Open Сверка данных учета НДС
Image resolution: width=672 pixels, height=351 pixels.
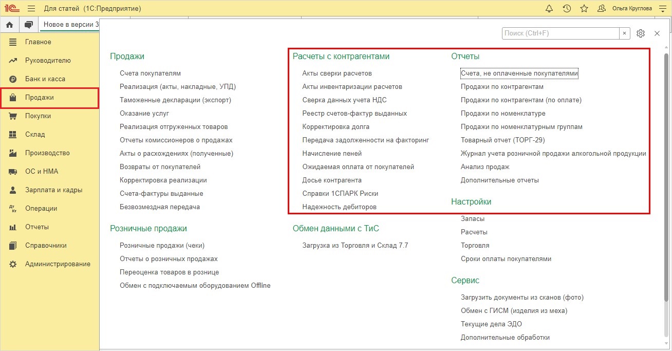click(x=344, y=100)
